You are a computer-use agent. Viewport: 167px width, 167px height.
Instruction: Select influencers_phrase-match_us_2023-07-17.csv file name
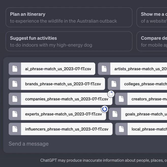pos(67,129)
